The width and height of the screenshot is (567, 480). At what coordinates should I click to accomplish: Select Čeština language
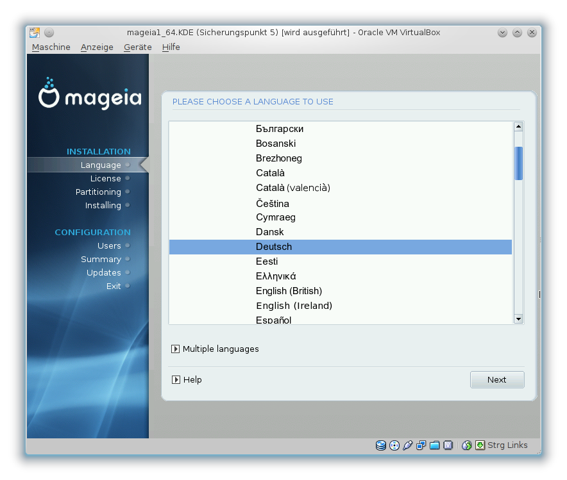coord(341,203)
